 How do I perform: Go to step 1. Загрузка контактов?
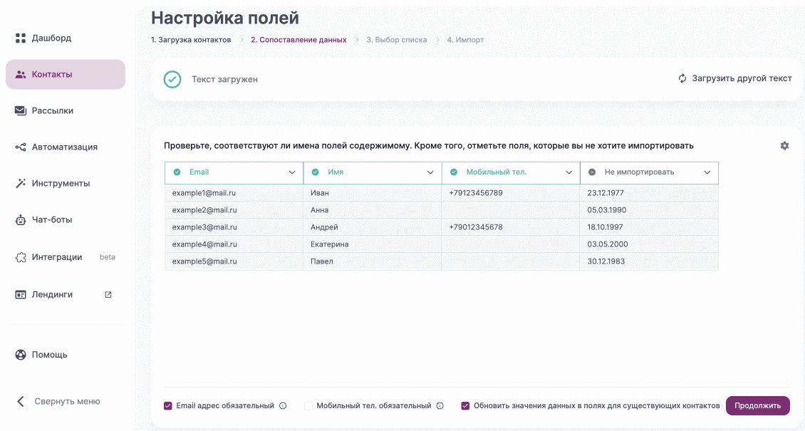click(190, 39)
